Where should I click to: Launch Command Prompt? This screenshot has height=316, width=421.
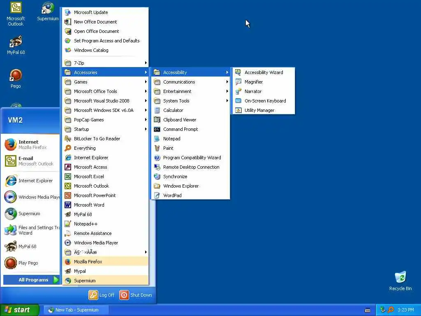click(x=191, y=129)
